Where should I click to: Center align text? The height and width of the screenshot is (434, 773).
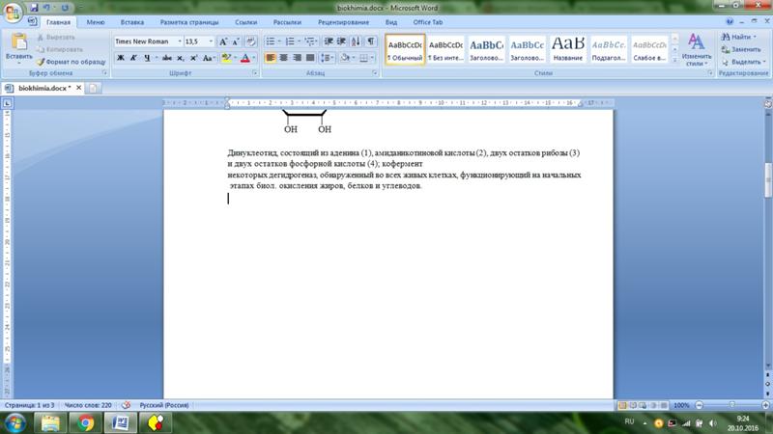pyautogui.click(x=283, y=58)
